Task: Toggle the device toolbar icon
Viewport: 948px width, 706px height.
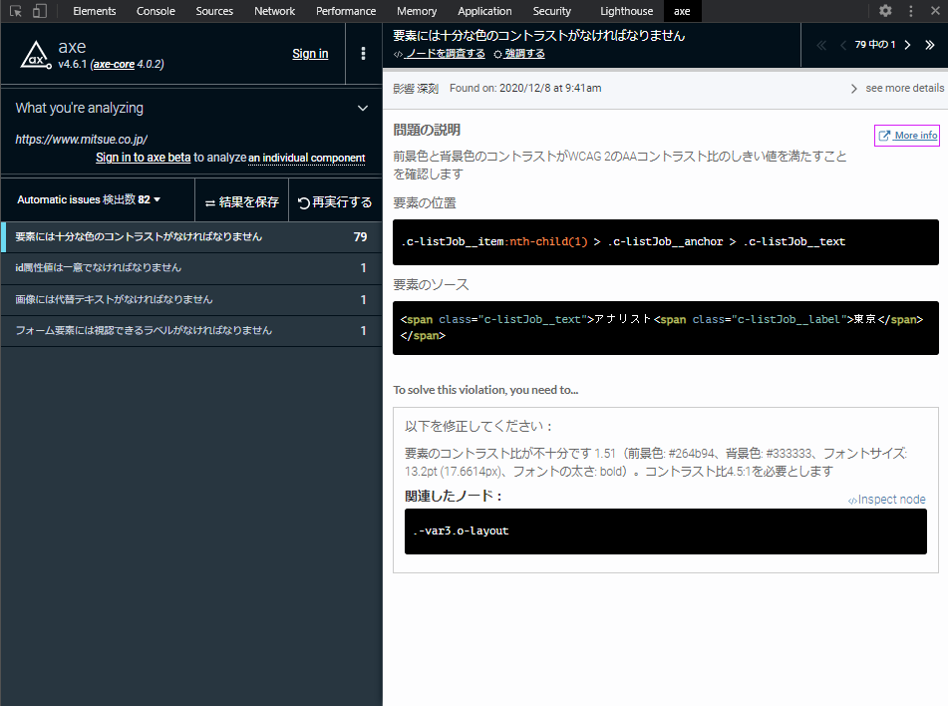Action: (x=39, y=11)
